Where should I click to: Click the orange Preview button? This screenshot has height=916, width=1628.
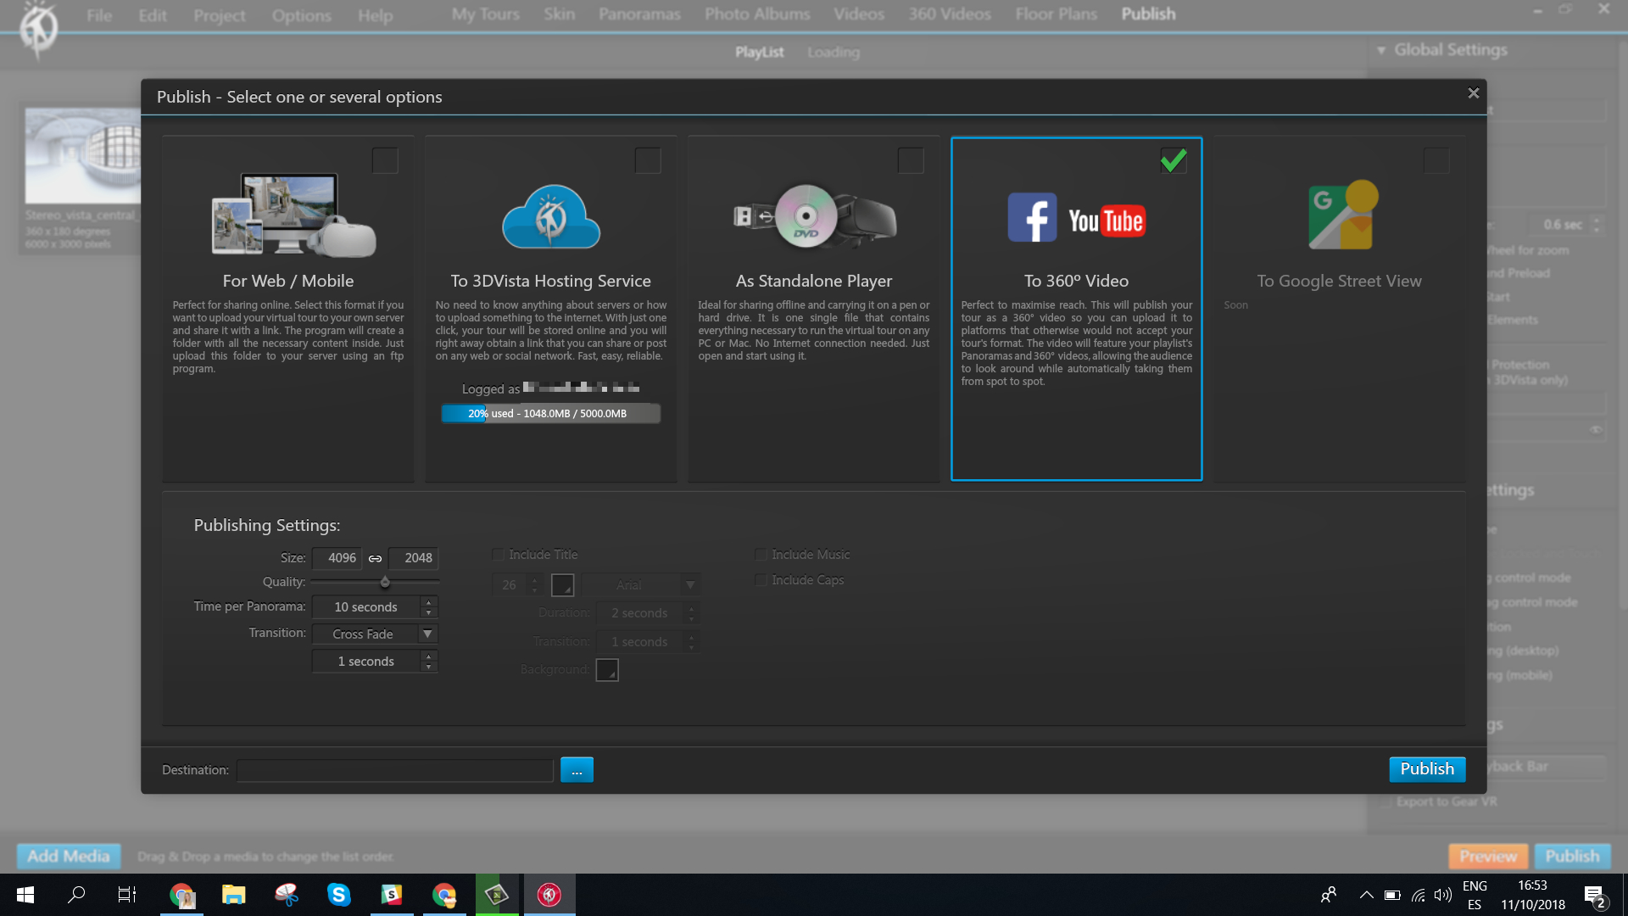click(1488, 857)
